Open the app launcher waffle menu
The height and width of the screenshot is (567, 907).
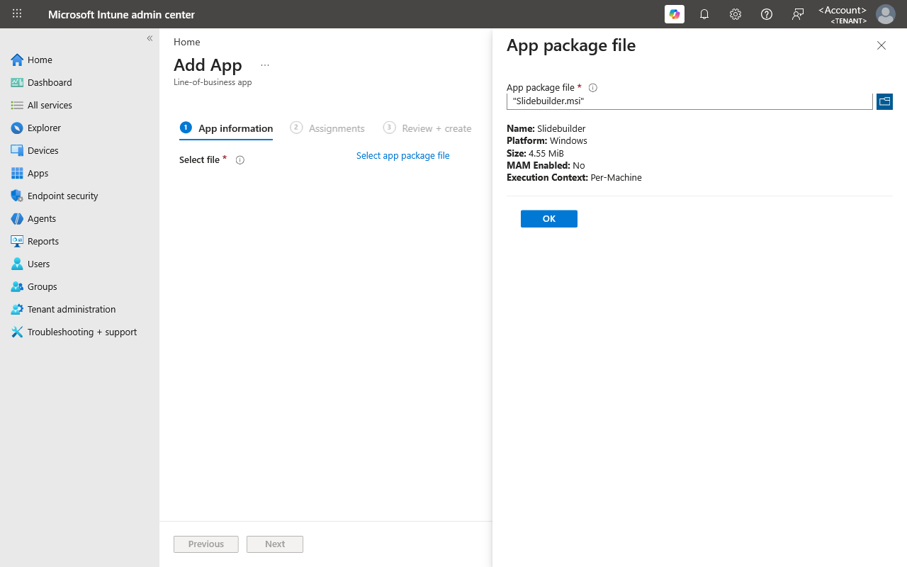[x=17, y=14]
